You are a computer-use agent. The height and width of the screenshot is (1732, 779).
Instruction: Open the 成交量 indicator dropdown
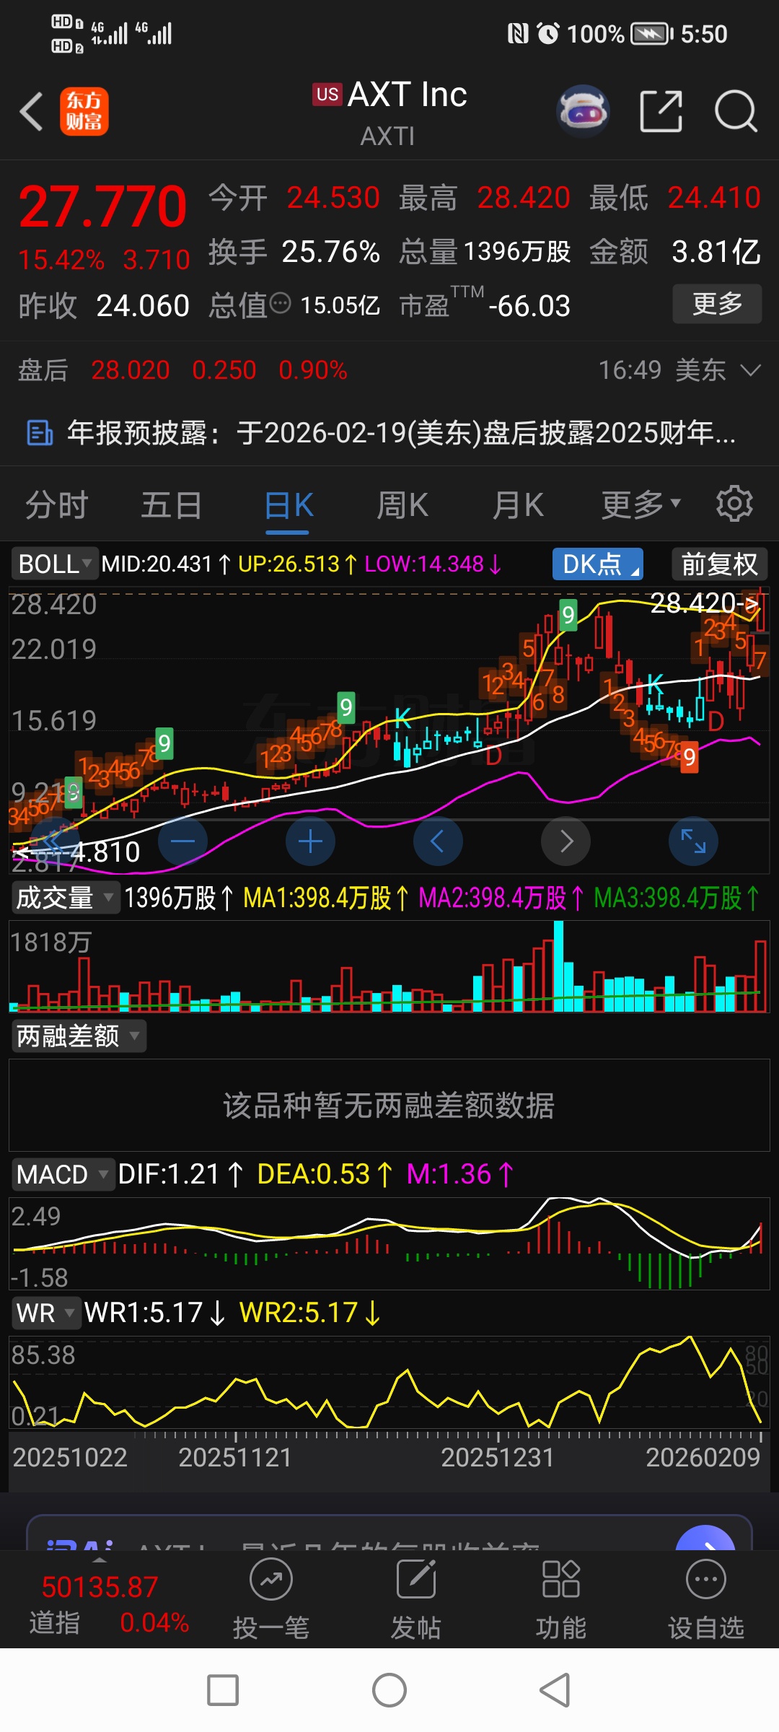point(65,898)
